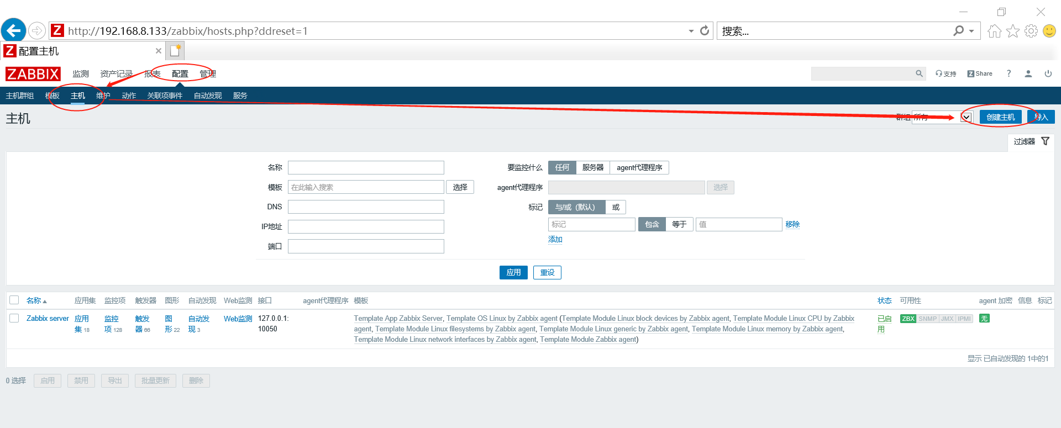Select agent代理程序 monitoring option
This screenshot has width=1061, height=428.
coord(639,167)
